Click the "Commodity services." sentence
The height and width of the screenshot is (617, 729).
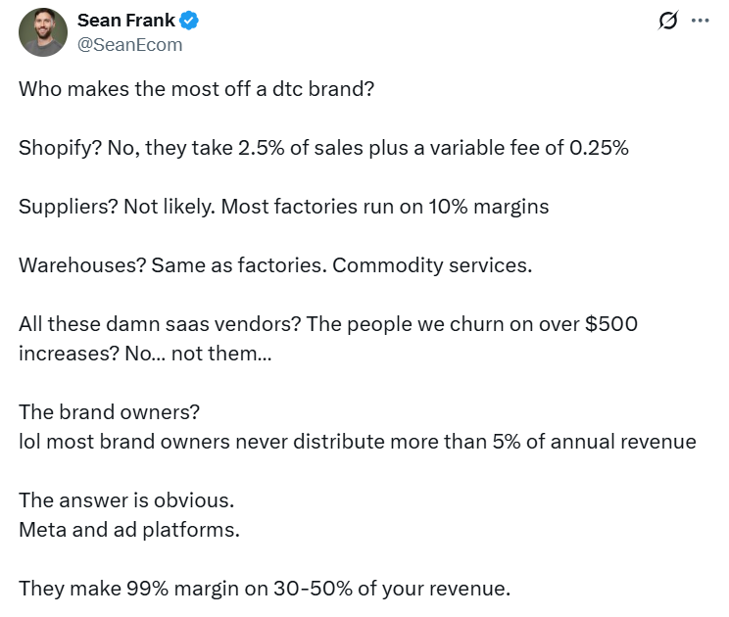432,265
